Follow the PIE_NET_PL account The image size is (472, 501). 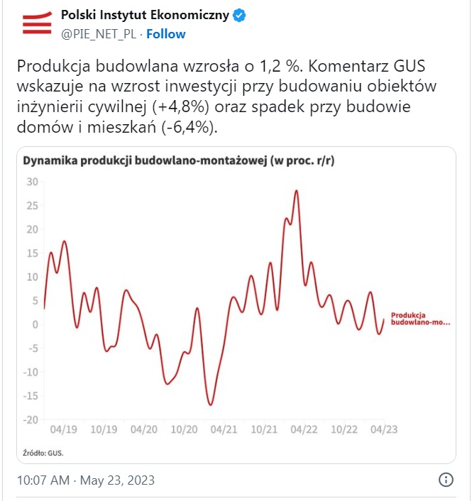click(166, 34)
